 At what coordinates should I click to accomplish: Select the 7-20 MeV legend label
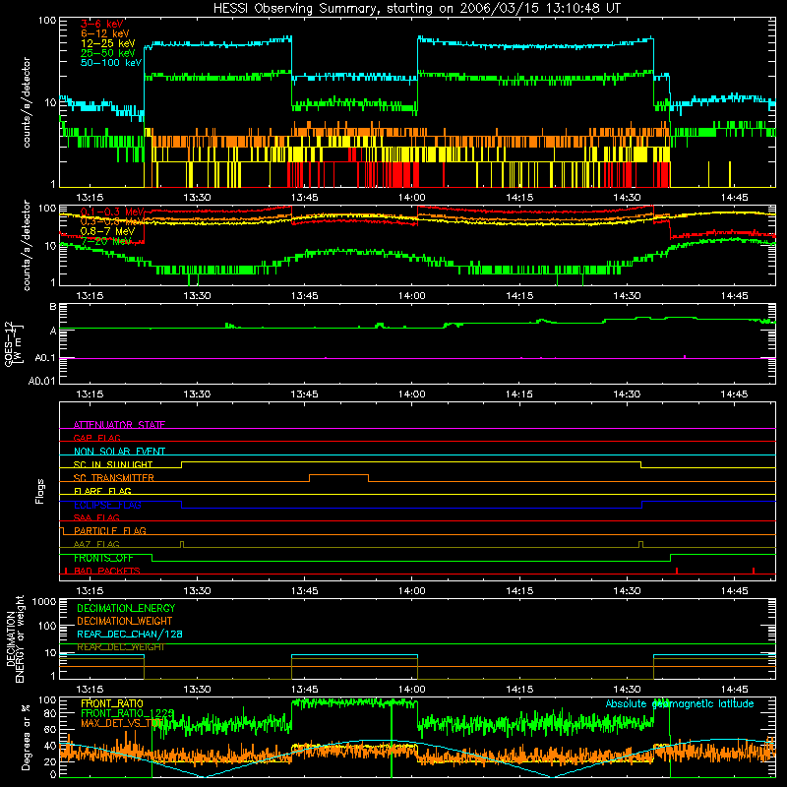point(105,241)
